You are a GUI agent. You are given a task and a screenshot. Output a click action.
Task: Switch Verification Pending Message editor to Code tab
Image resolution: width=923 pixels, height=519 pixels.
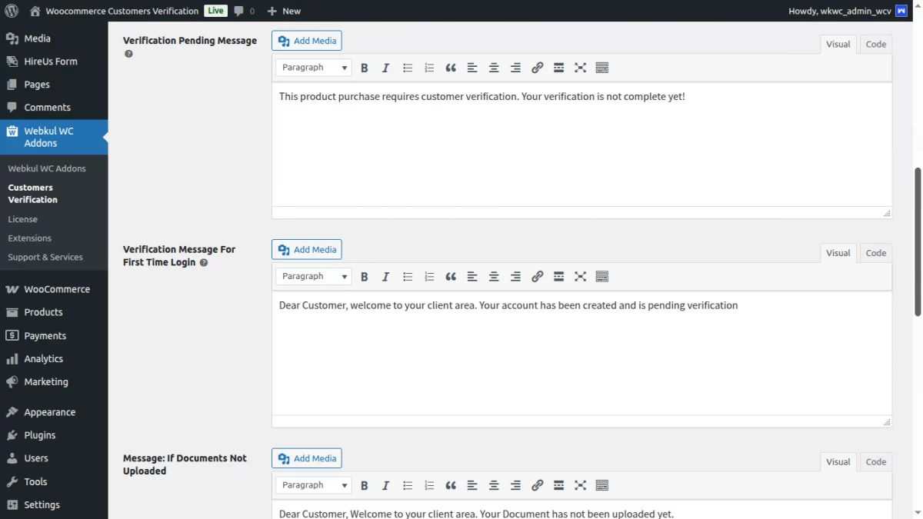click(876, 45)
